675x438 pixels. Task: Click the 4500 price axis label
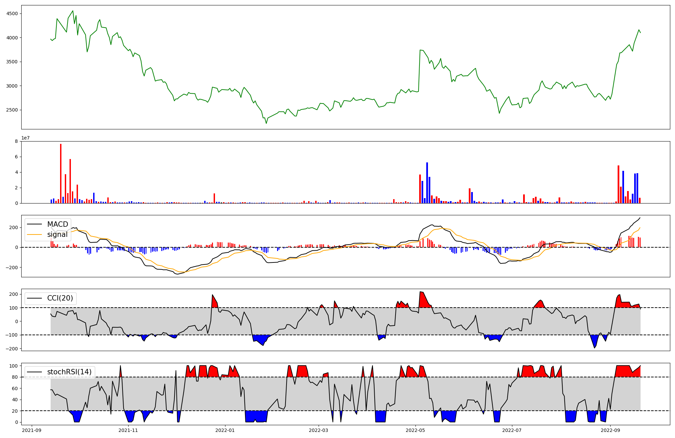point(12,14)
